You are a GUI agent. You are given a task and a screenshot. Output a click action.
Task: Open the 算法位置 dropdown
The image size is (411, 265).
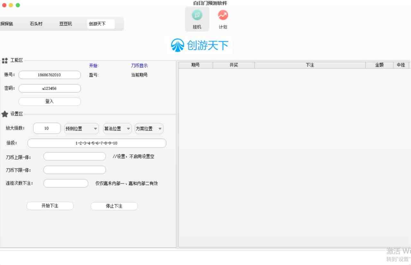click(117, 128)
